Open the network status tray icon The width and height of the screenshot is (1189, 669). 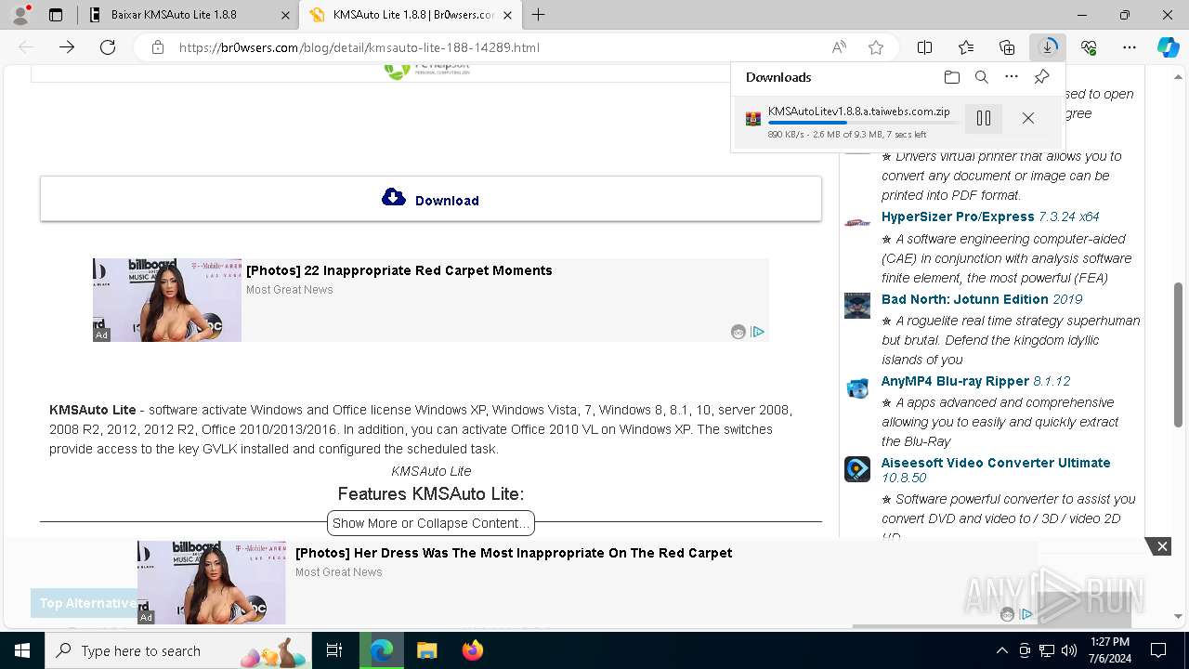(x=1047, y=650)
